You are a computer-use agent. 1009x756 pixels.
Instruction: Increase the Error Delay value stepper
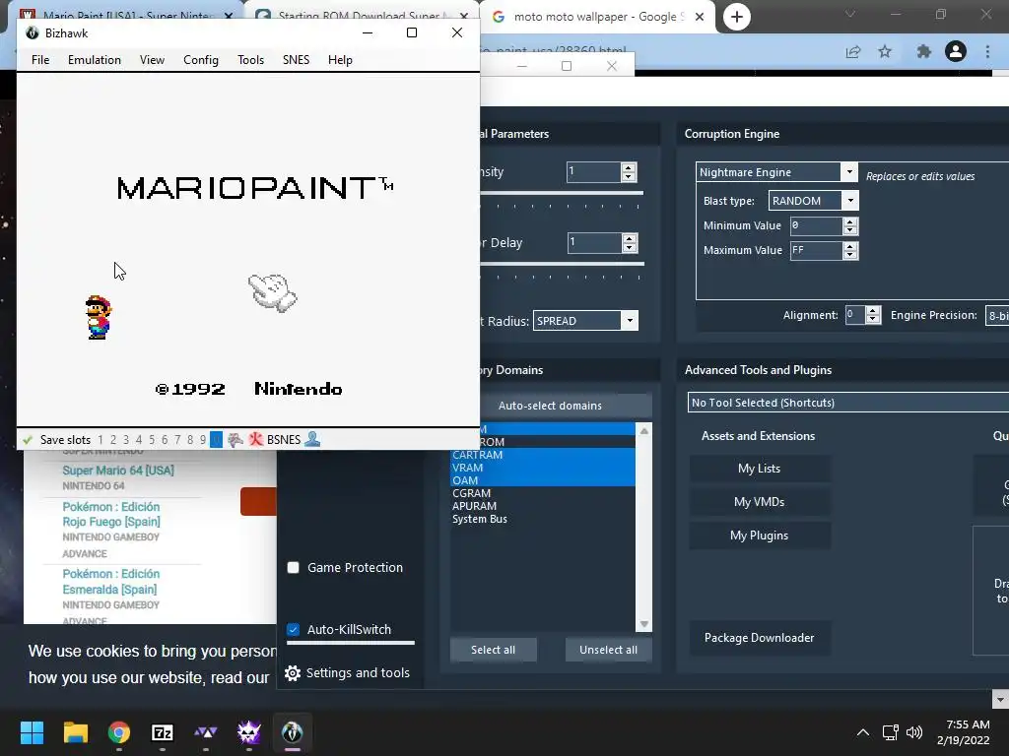pyautogui.click(x=630, y=238)
